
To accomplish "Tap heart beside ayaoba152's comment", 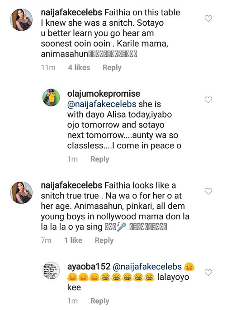I will (208, 272).
